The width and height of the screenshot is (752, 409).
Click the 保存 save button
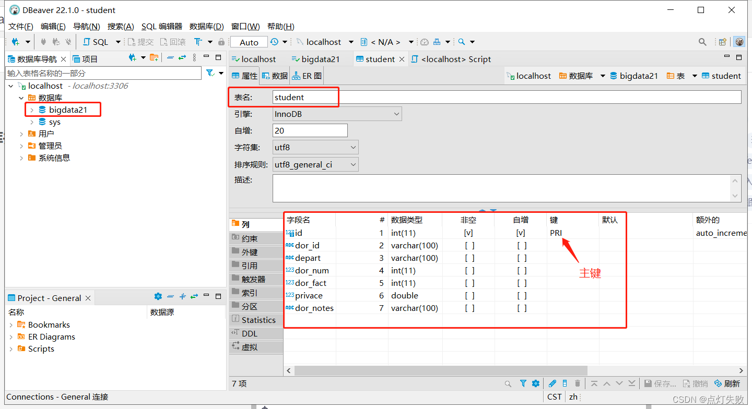coord(660,383)
